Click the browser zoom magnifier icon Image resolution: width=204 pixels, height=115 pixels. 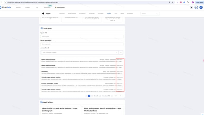pos(169,2)
